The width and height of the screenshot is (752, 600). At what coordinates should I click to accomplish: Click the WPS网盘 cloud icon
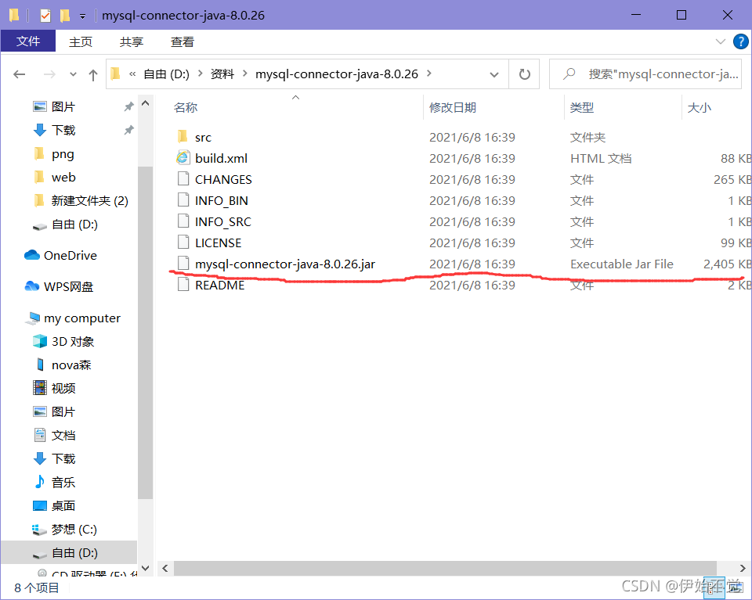(x=31, y=286)
